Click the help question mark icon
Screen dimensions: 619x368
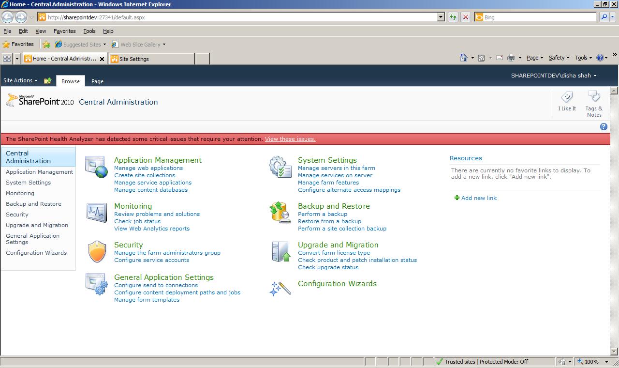(x=603, y=126)
